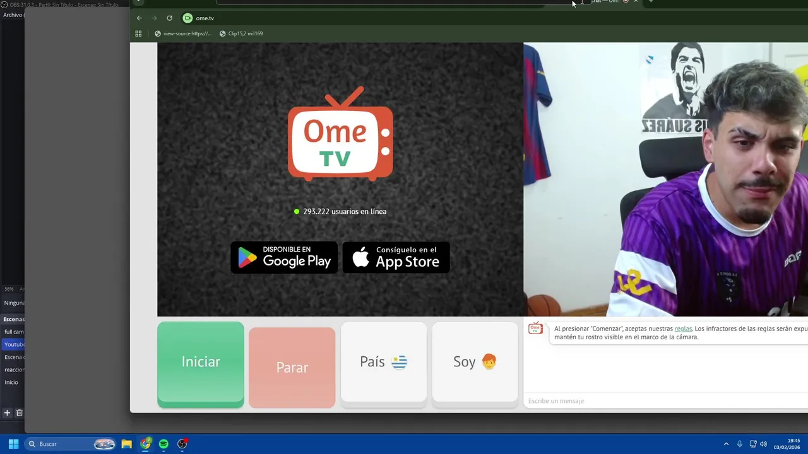Open the Clip15,2 mil169 bookmark
This screenshot has height=454, width=808.
(x=241, y=33)
